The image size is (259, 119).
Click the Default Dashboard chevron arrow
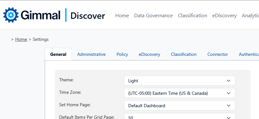tap(229, 106)
